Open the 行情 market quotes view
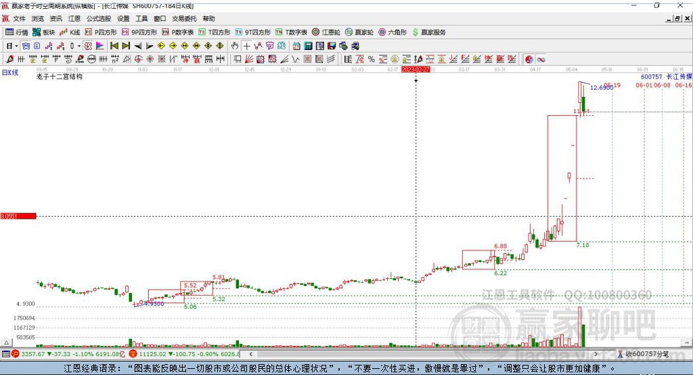The image size is (693, 375). click(17, 32)
